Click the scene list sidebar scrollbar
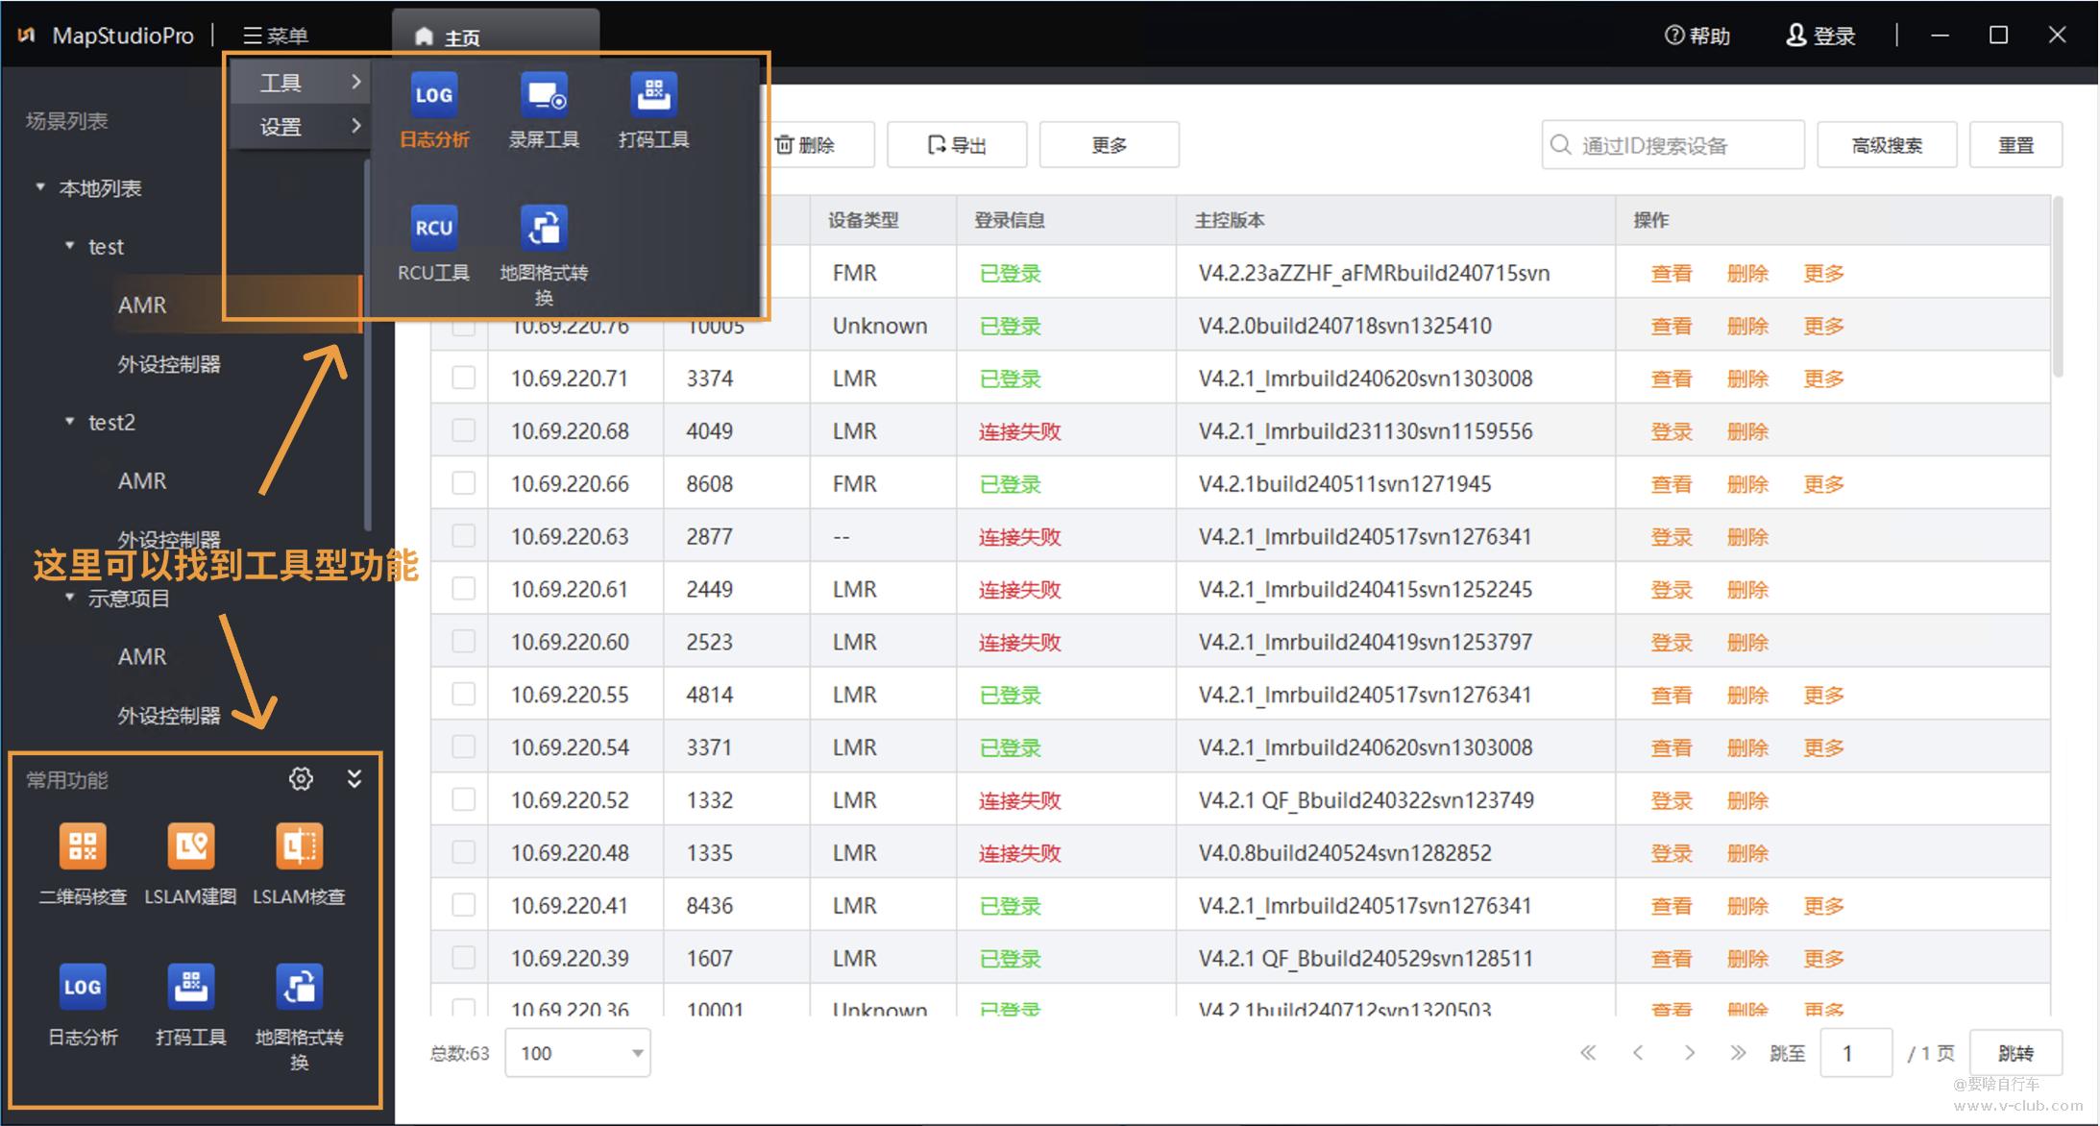2100x1126 pixels. click(x=367, y=346)
